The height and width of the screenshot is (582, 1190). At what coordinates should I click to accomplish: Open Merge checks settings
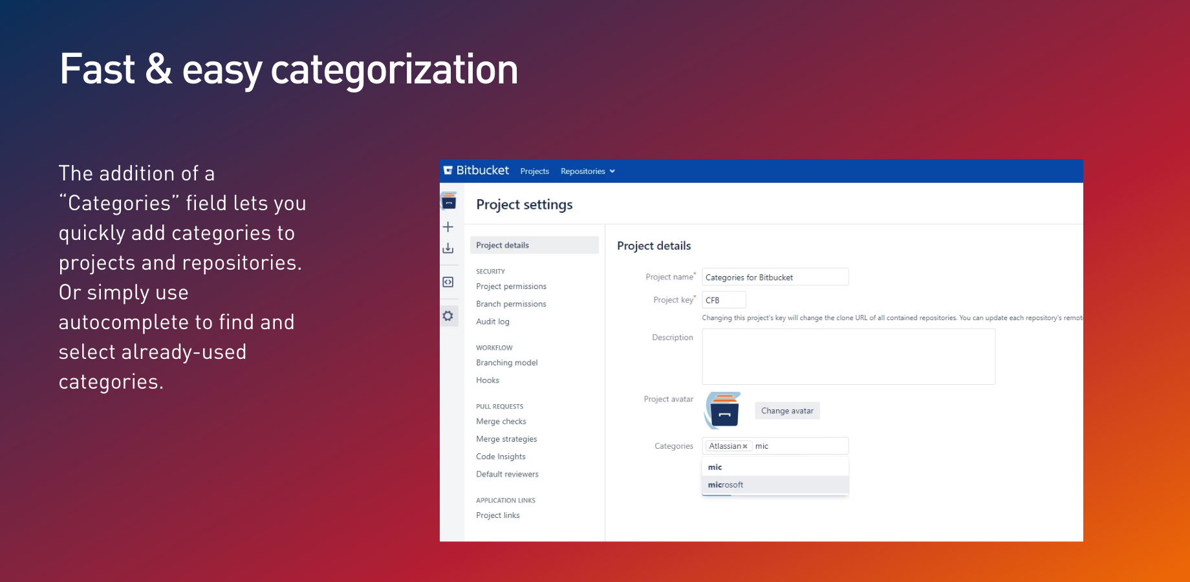point(501,422)
